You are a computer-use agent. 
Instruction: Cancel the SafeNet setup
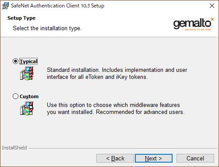(x=195, y=158)
